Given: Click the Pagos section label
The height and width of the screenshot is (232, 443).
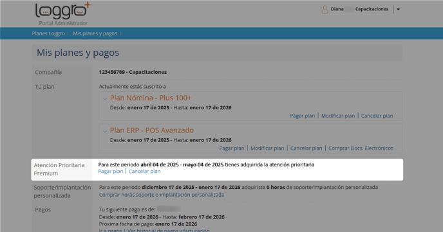Looking at the screenshot, I should click(43, 210).
